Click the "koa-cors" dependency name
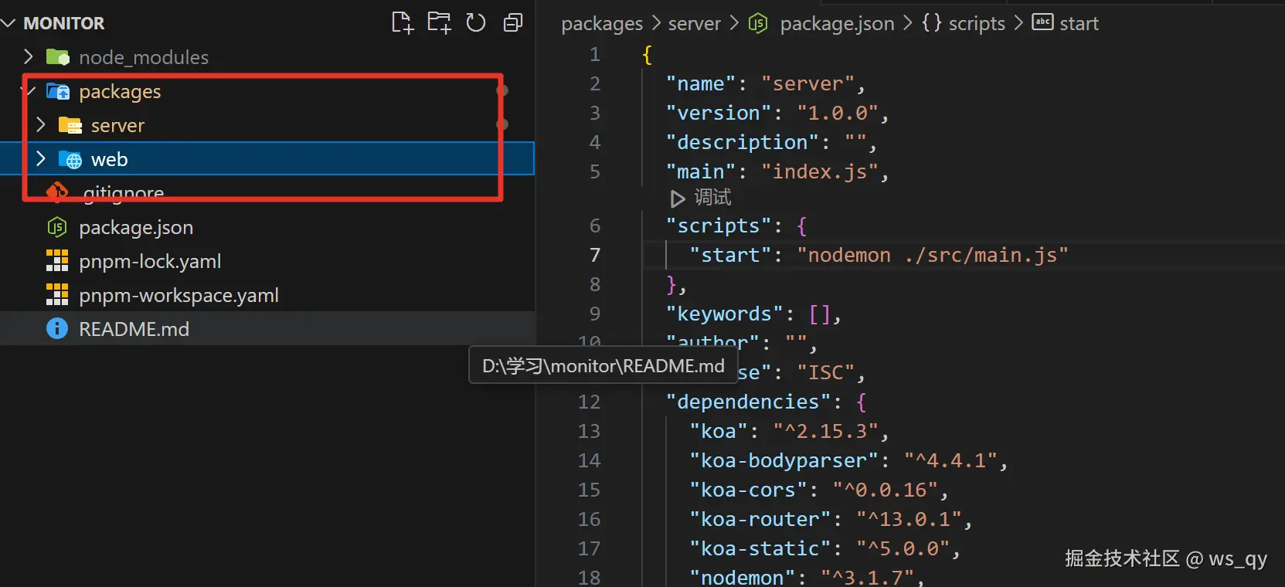The width and height of the screenshot is (1285, 587). 748,490
